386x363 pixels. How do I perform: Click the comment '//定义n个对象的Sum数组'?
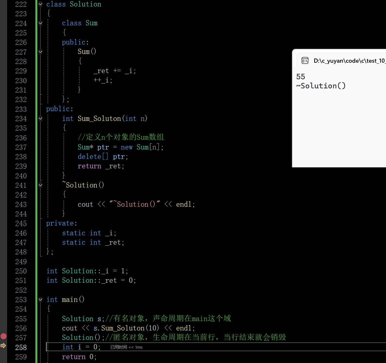coord(121,137)
